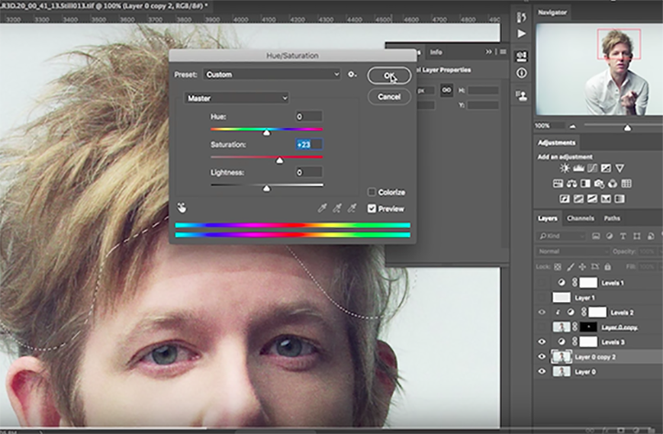This screenshot has width=663, height=434.
Task: Add a Hue/Saturation adjustment layer icon
Action: 558,183
